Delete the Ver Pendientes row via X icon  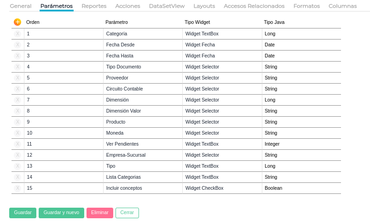tap(17, 144)
